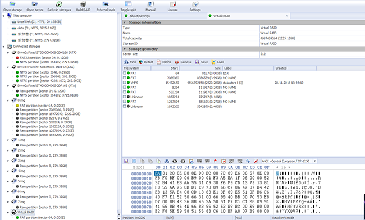Open the License icon
This screenshot has height=220, width=365.
point(172,4)
